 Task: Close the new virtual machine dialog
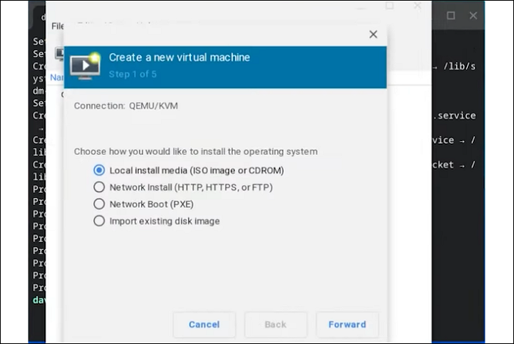(373, 34)
